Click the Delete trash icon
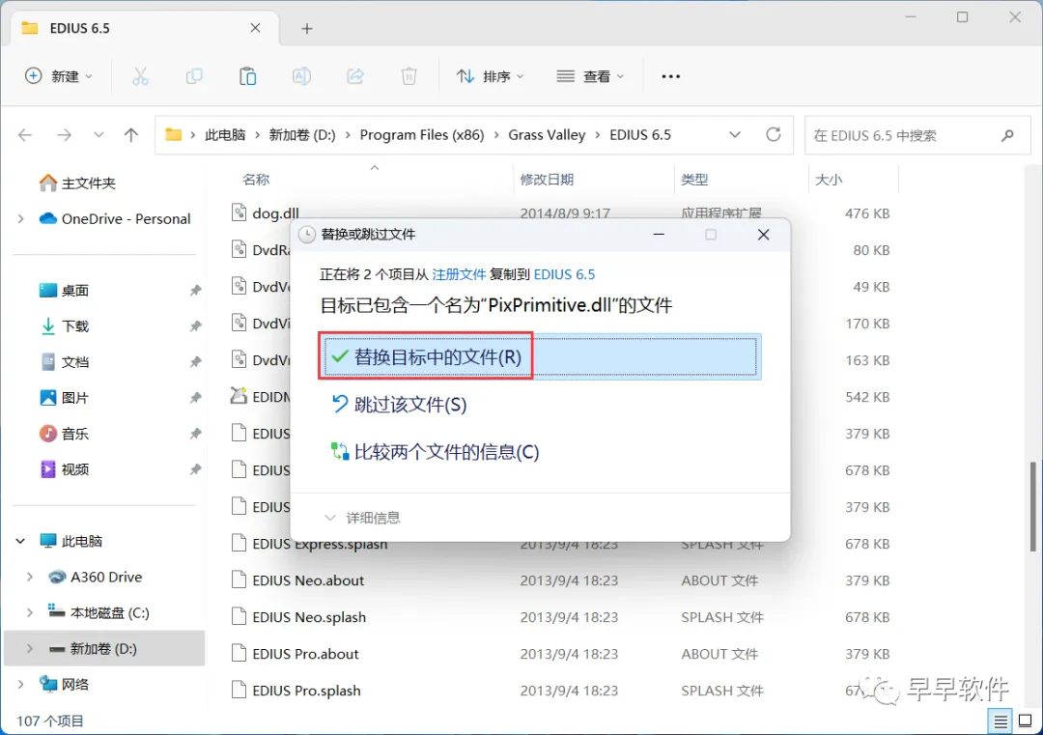Image resolution: width=1043 pixels, height=735 pixels. 409,76
